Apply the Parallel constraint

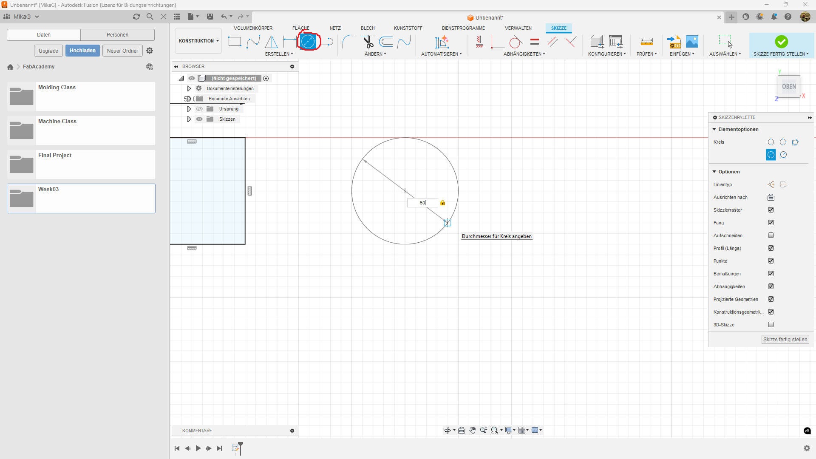coord(553,42)
